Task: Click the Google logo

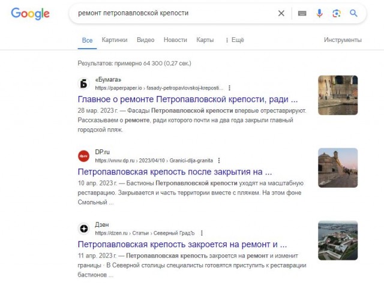Action: click(30, 13)
